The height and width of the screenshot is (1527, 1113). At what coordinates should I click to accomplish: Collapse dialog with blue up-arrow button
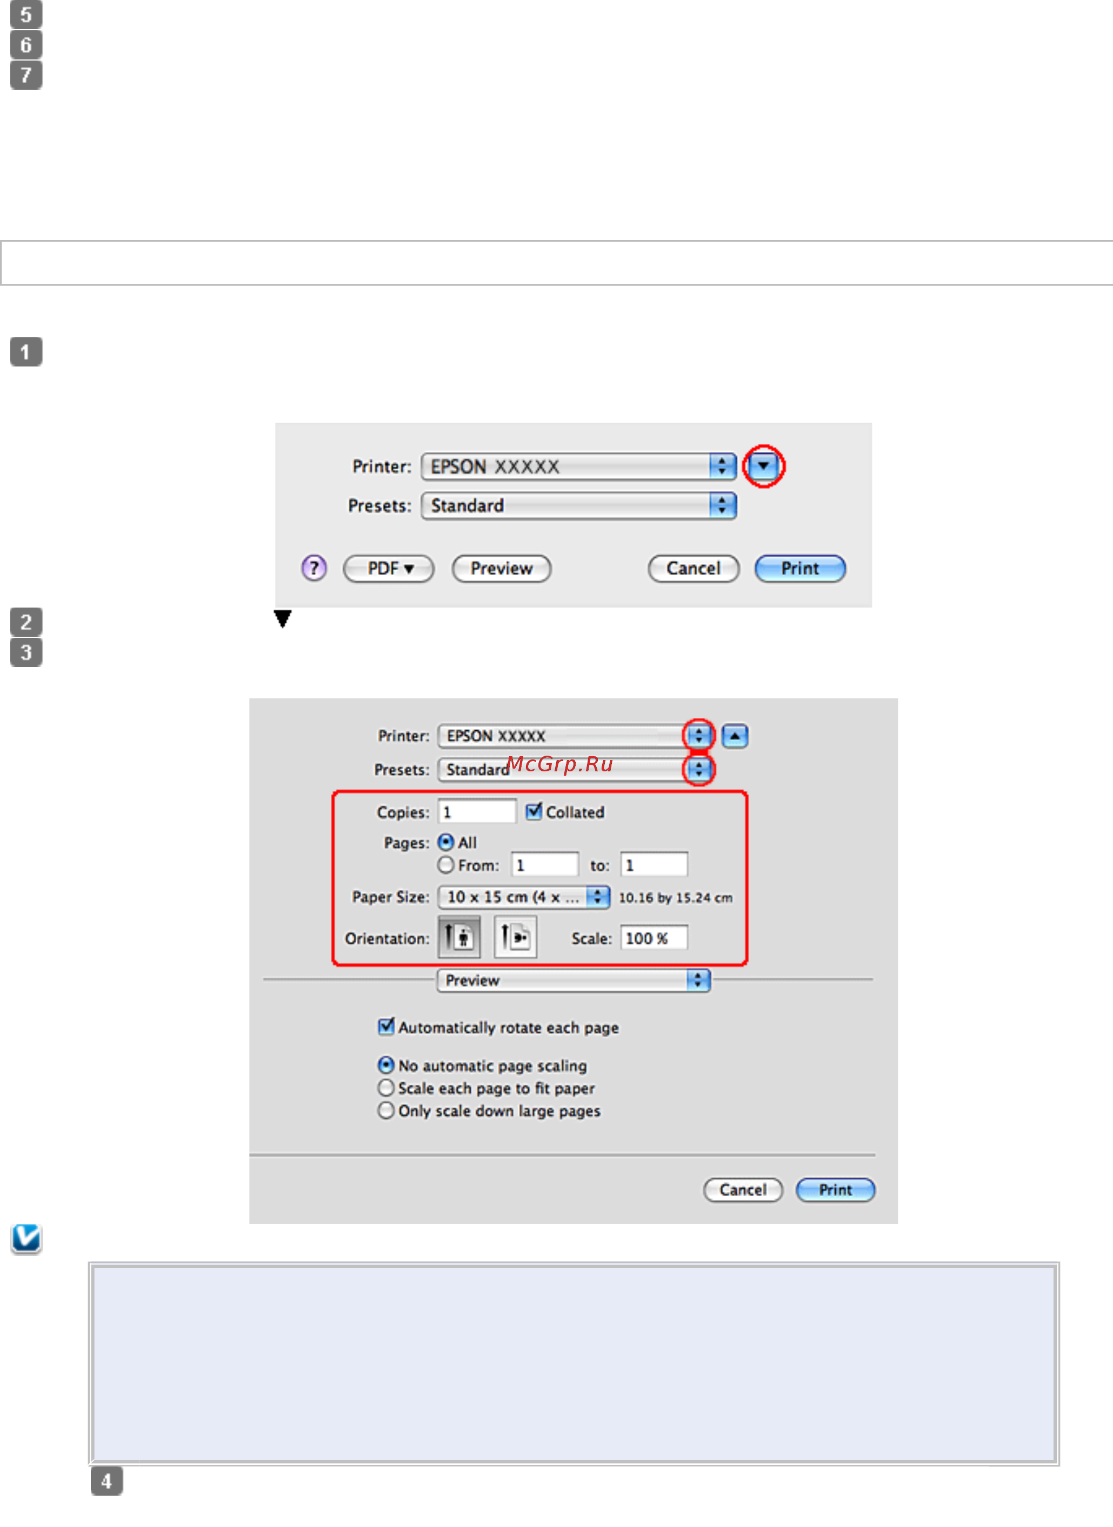pyautogui.click(x=735, y=736)
